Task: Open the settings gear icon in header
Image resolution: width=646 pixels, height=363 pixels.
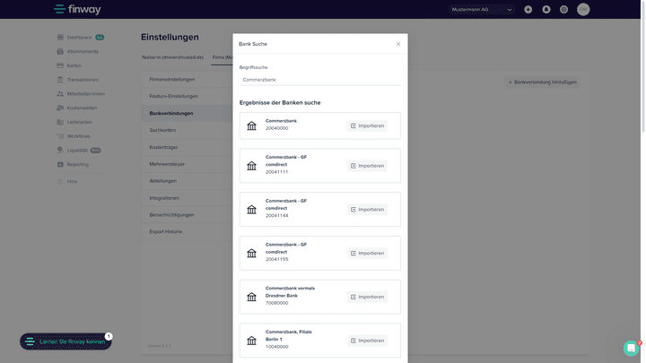Action: click(x=563, y=10)
